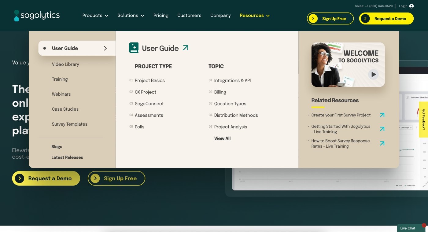Select Case Studies in Resources sidebar
Image resolution: width=428 pixels, height=232 pixels.
(65, 109)
